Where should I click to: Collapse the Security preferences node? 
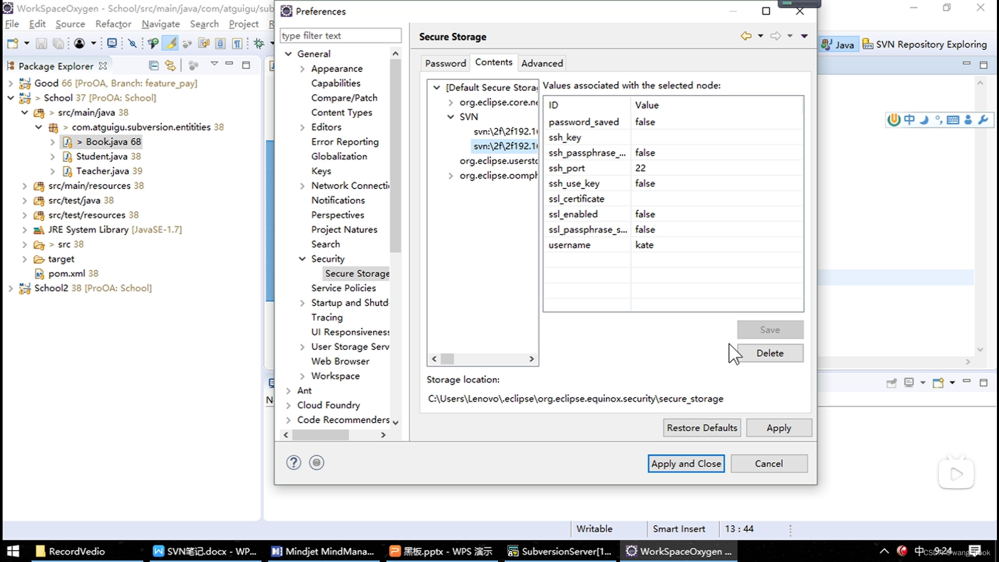point(302,259)
